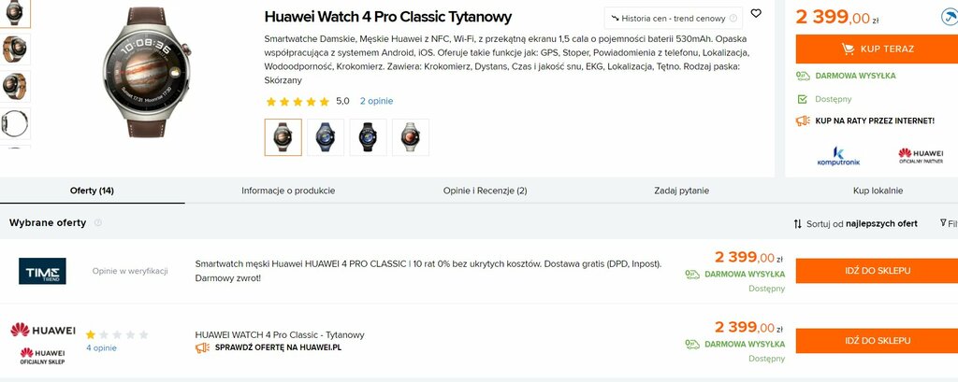The width and height of the screenshot is (958, 382).
Task: Go to Time Trend shop via Idź do sklepu
Action: point(877,271)
